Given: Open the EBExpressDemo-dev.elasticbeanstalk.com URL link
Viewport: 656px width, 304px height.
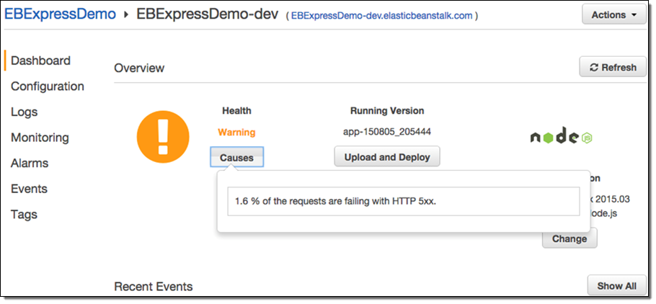Looking at the screenshot, I should [x=381, y=15].
